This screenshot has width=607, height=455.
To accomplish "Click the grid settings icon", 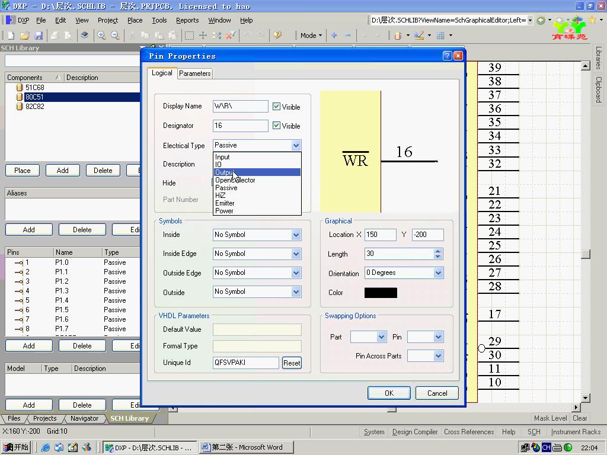I will click(440, 36).
